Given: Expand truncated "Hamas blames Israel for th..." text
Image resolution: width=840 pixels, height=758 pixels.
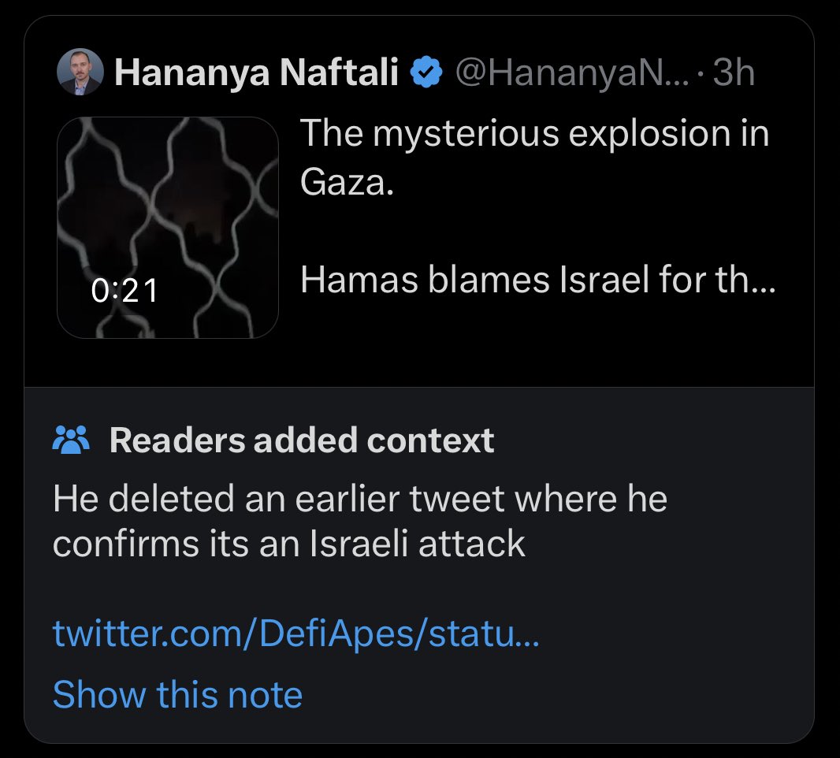Looking at the screenshot, I should click(538, 281).
